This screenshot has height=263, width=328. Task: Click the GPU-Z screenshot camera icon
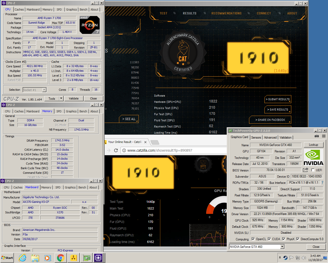coord(317,136)
